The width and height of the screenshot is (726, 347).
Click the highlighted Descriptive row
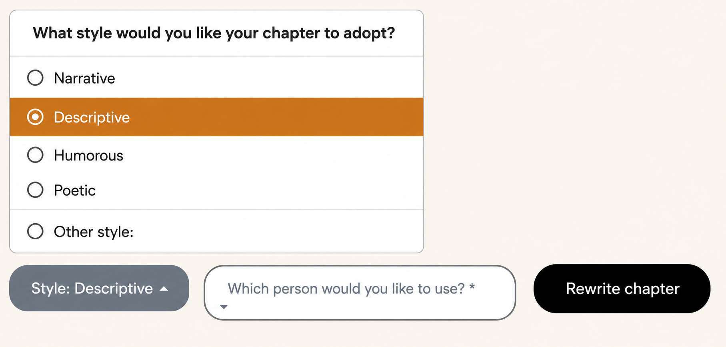coord(216,117)
